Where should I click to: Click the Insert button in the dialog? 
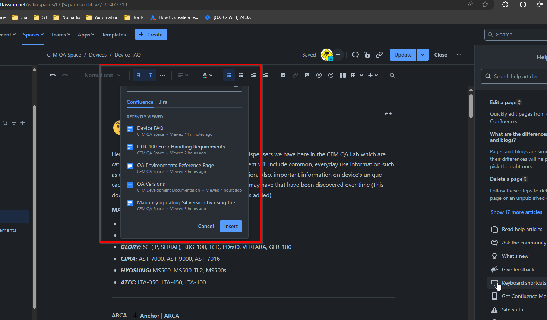coord(231,226)
